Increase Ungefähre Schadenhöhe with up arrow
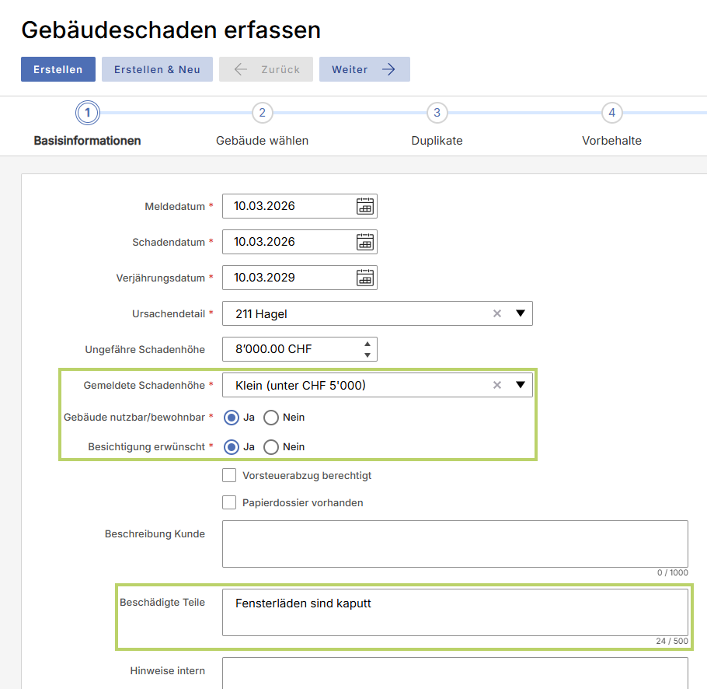707x689 pixels. (367, 344)
